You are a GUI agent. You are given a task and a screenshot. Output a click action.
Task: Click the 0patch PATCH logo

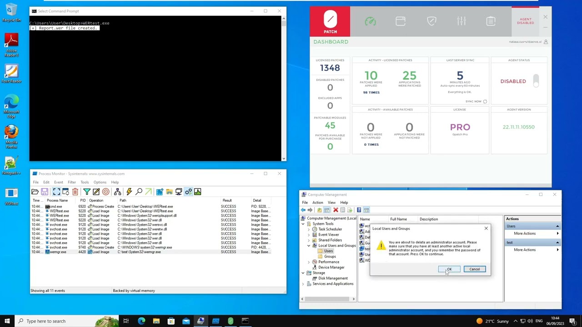pyautogui.click(x=330, y=22)
